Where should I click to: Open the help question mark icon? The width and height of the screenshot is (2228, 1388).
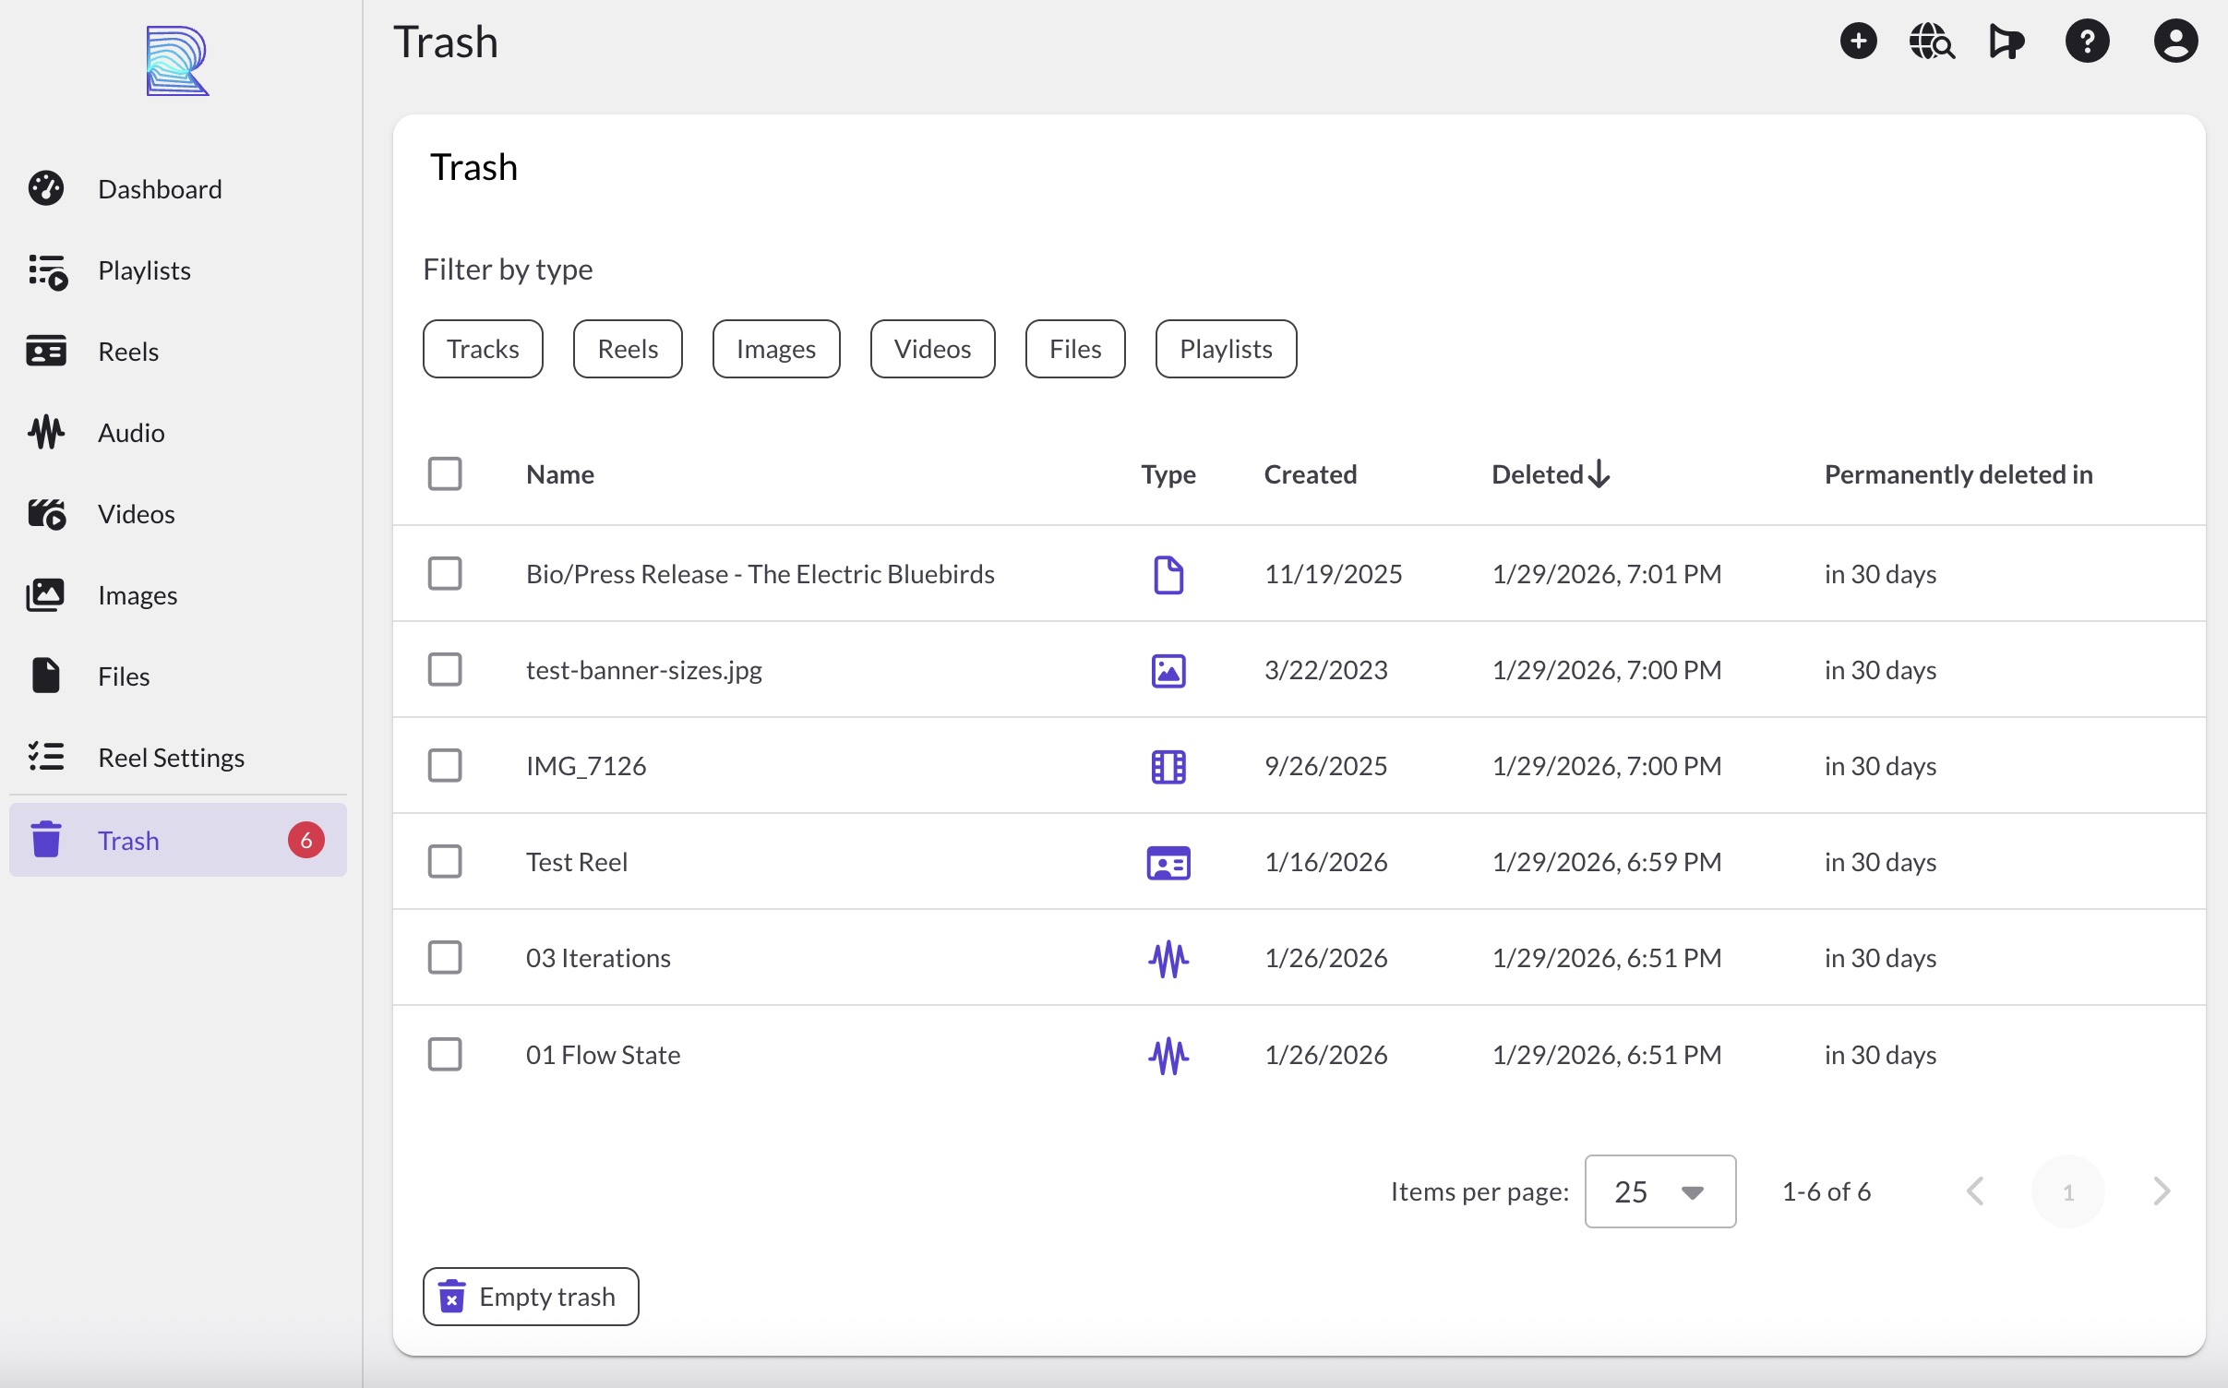coord(2087,42)
